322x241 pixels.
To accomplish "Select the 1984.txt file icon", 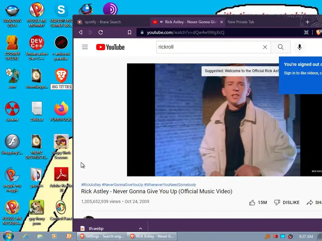I will (x=36, y=111).
